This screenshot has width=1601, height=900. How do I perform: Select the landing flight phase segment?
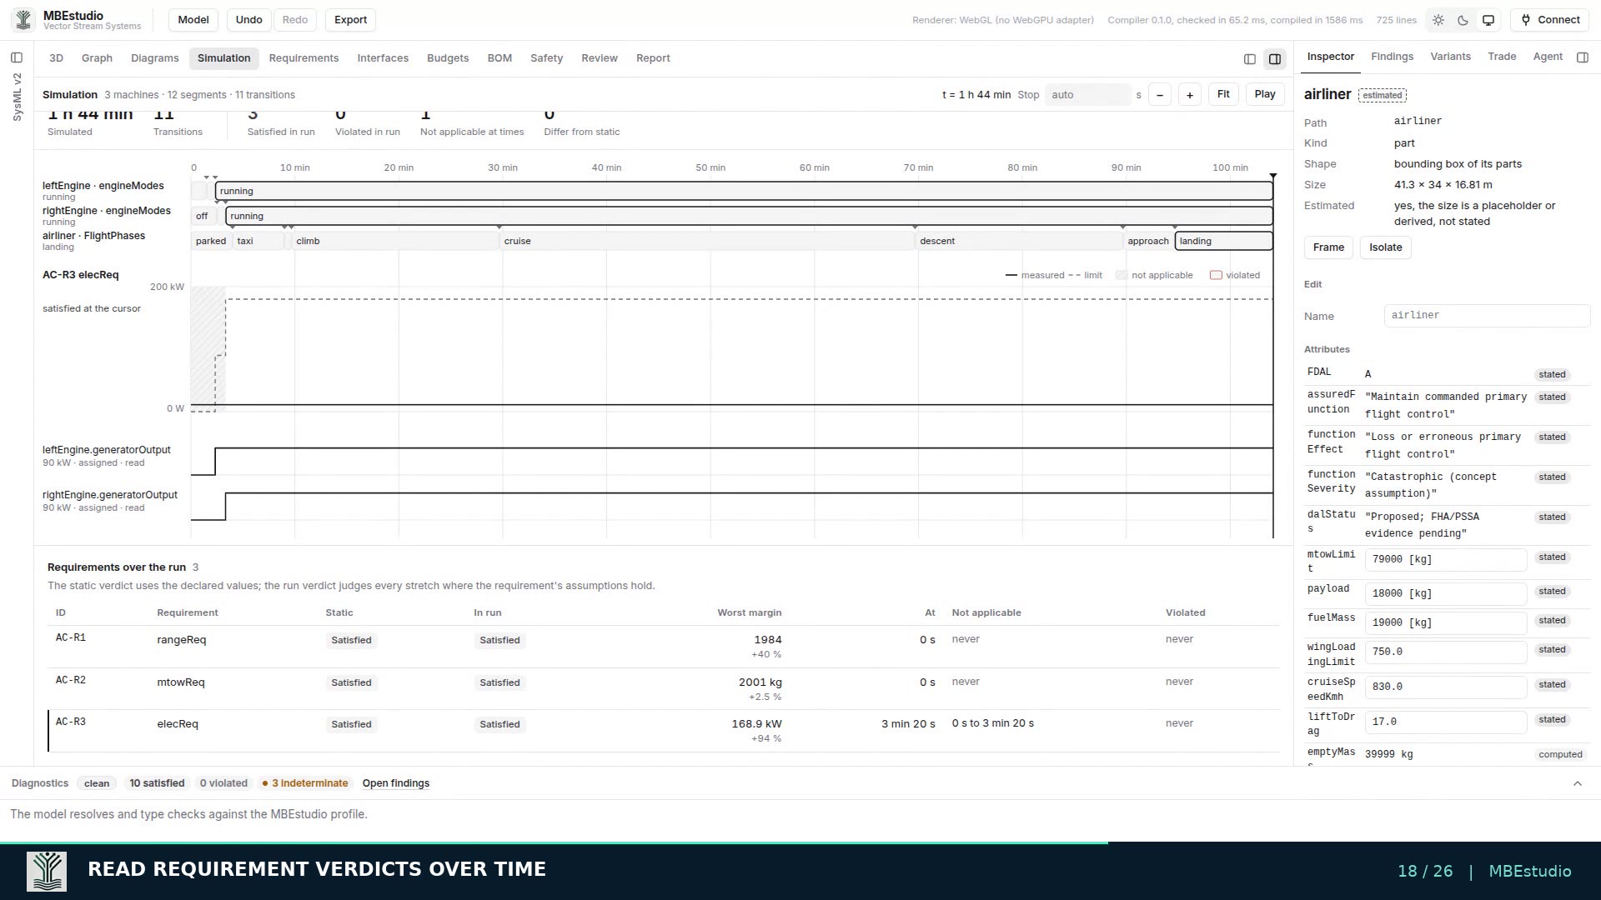tap(1223, 241)
